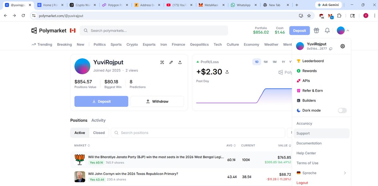
Task: Open the gift rewards icon in header
Action: point(316,30)
